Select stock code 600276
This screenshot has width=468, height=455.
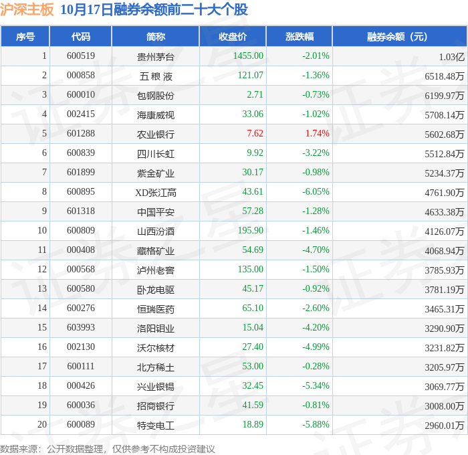point(81,308)
